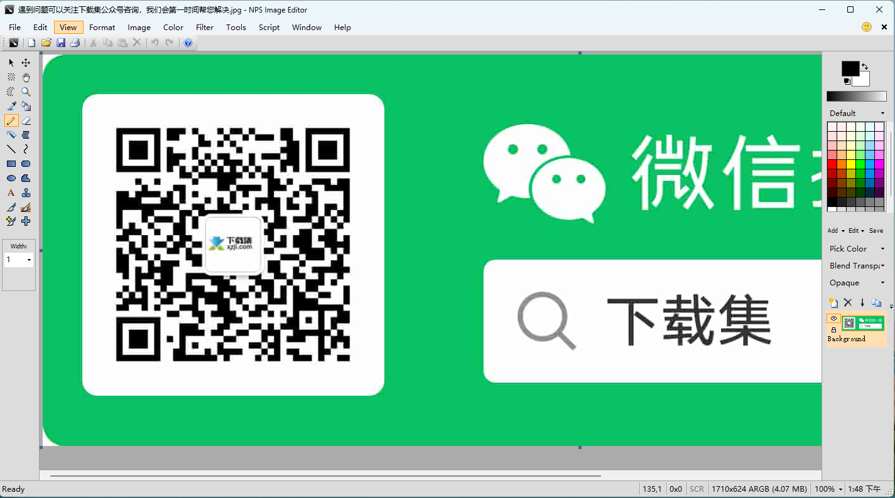
Task: Select the Zoom magnifier tool
Action: (26, 92)
